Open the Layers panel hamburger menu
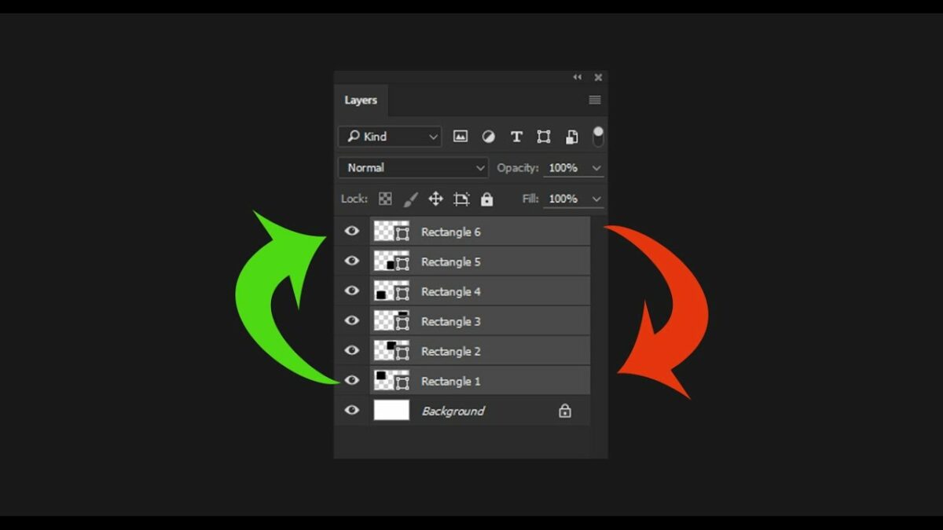The height and width of the screenshot is (530, 943). pos(595,100)
